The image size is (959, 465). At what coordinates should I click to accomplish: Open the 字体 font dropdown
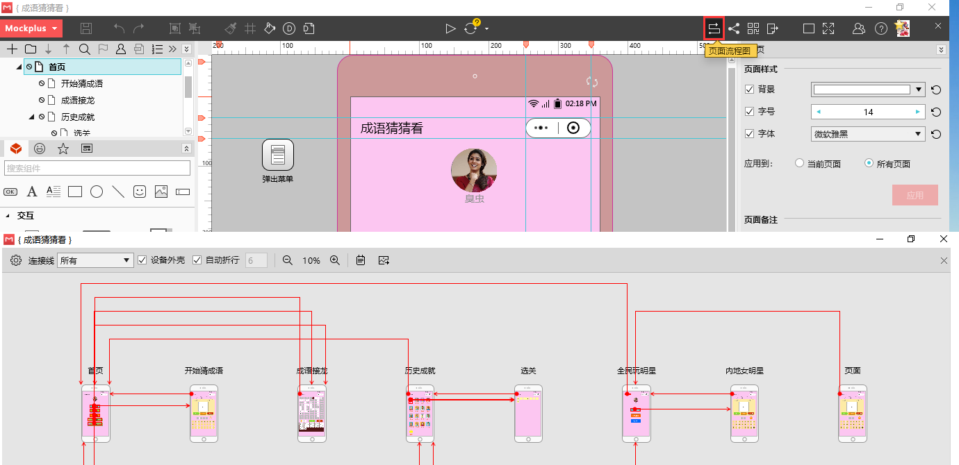point(868,134)
